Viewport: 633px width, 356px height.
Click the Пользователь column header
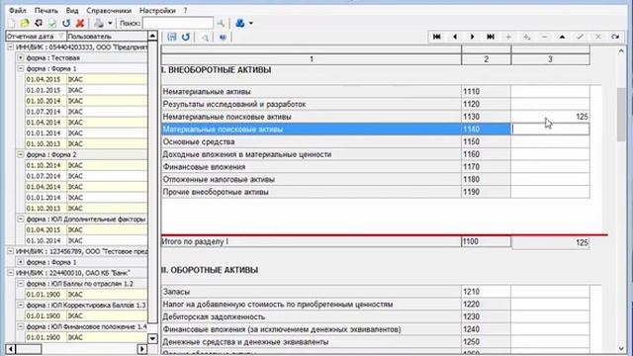[x=107, y=37]
